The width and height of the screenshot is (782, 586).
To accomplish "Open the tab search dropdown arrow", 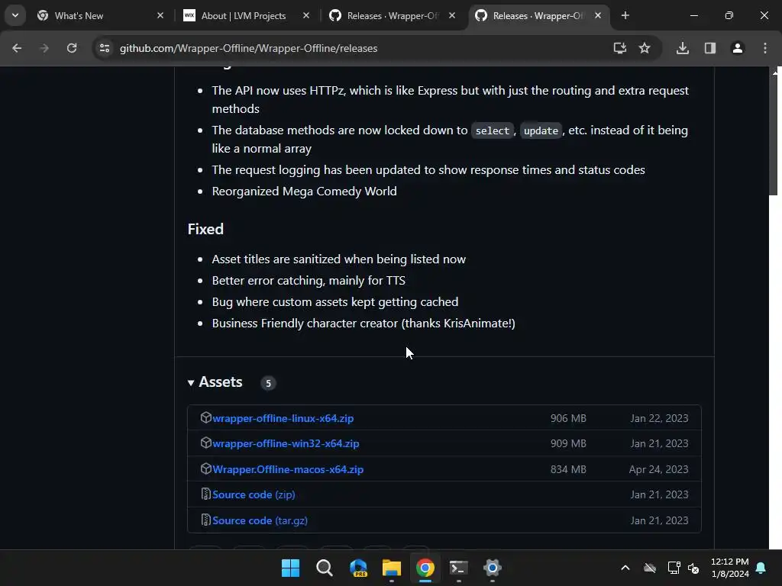I will pos(15,15).
